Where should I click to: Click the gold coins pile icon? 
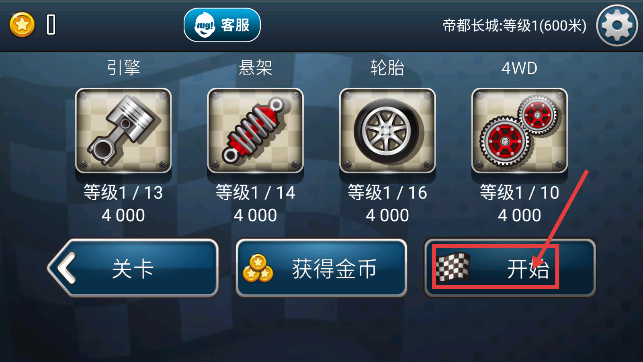(x=258, y=268)
